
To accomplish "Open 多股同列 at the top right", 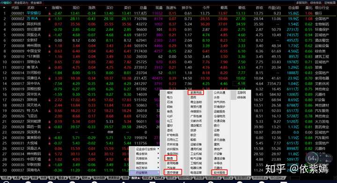I will click(302, 3).
